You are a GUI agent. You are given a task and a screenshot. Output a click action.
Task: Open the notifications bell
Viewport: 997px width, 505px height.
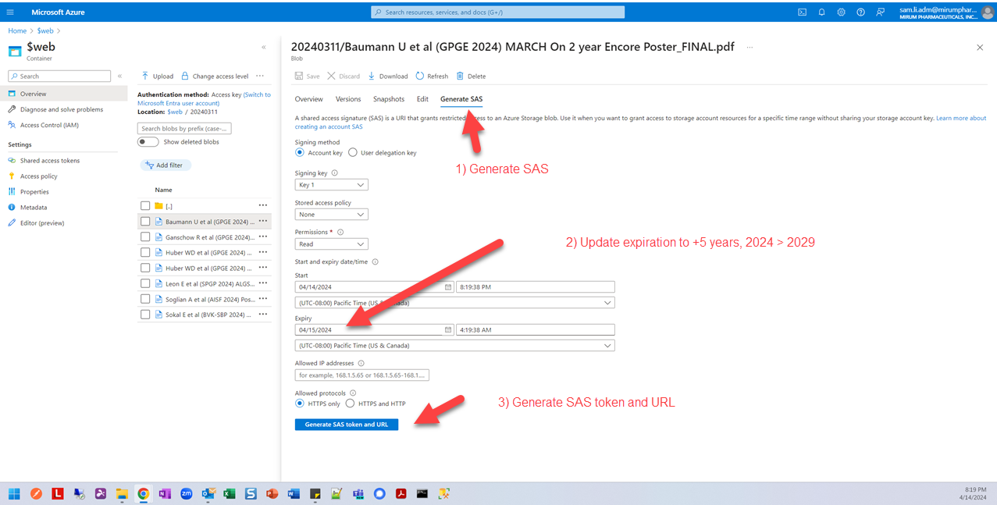coord(821,12)
